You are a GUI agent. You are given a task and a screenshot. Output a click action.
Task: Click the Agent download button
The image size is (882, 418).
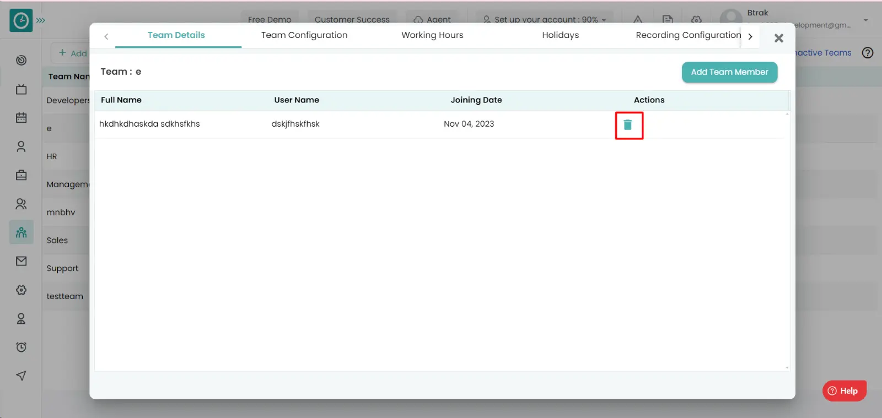pyautogui.click(x=432, y=19)
